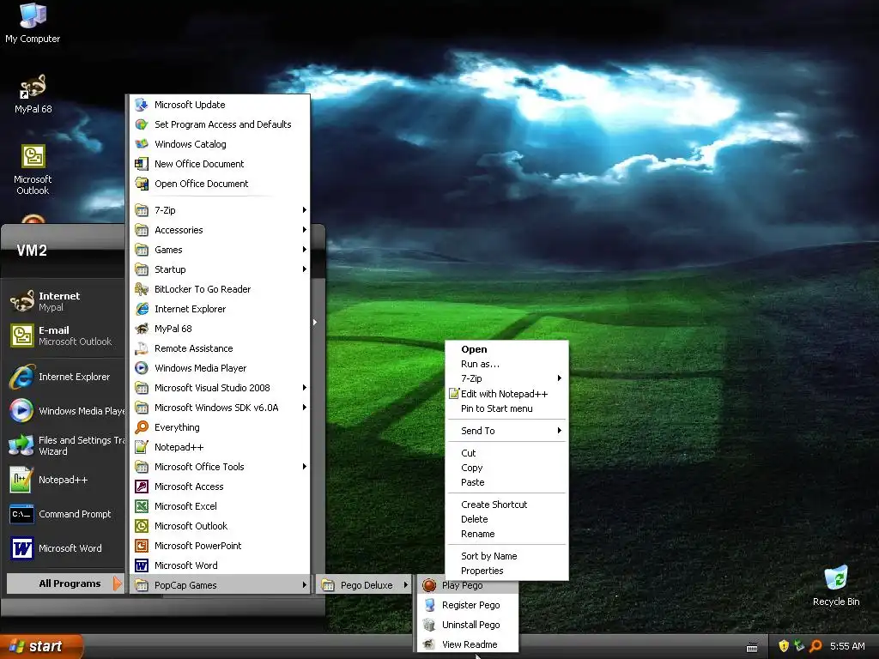Click Register Pego
Viewport: 879px width, 659px height.
pyautogui.click(x=468, y=605)
